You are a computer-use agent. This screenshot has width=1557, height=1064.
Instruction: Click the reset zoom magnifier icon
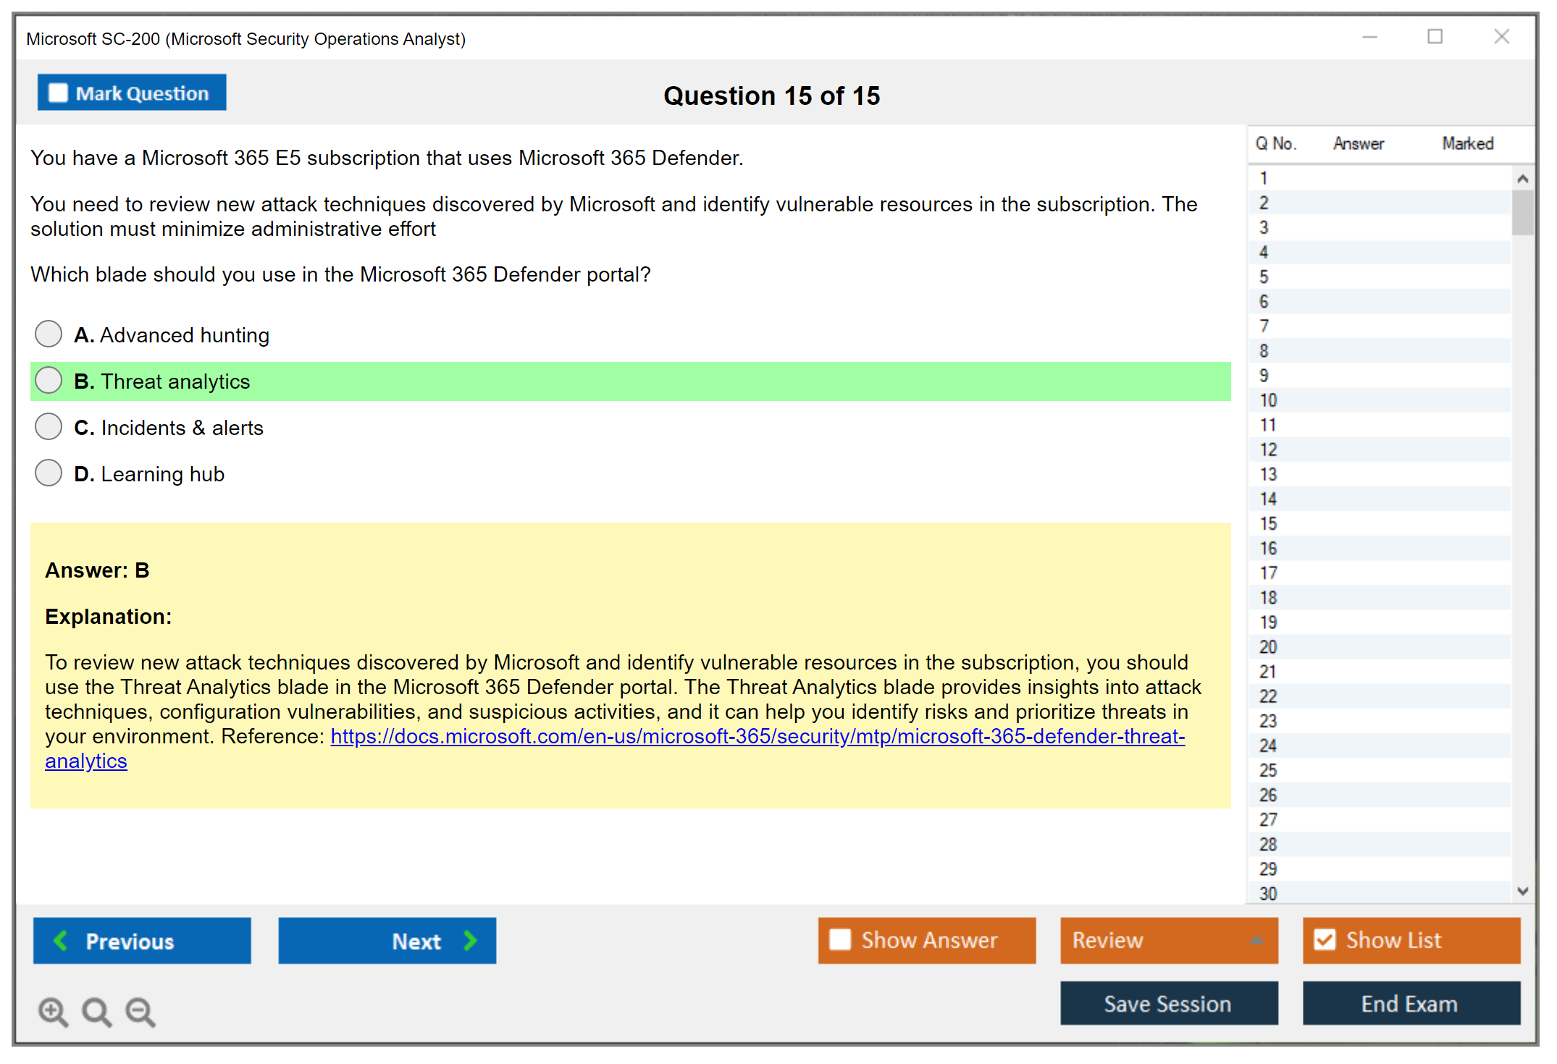tap(96, 1011)
